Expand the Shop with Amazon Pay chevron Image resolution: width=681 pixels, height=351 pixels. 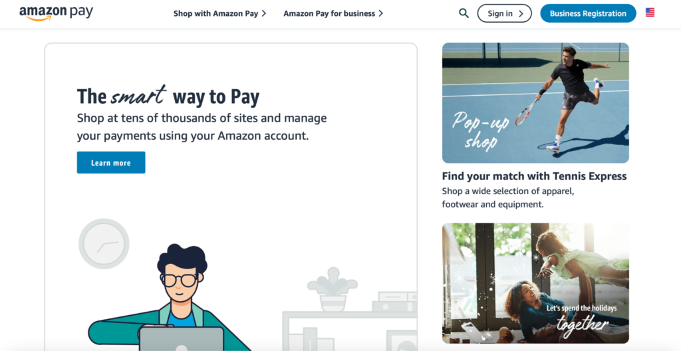click(263, 13)
